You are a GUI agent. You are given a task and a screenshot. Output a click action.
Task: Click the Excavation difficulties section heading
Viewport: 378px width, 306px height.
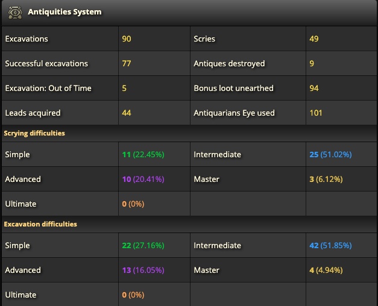(x=40, y=224)
